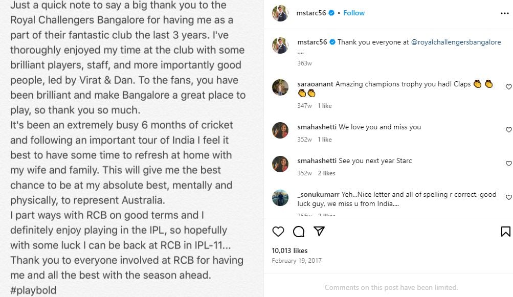513x297 pixels.
Task: View the 10,013 likes list
Action: coord(289,250)
